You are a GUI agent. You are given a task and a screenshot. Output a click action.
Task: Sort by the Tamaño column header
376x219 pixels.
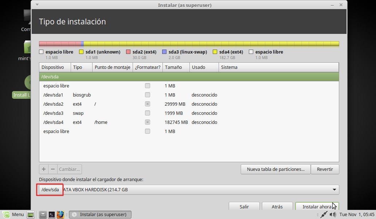tap(176, 67)
